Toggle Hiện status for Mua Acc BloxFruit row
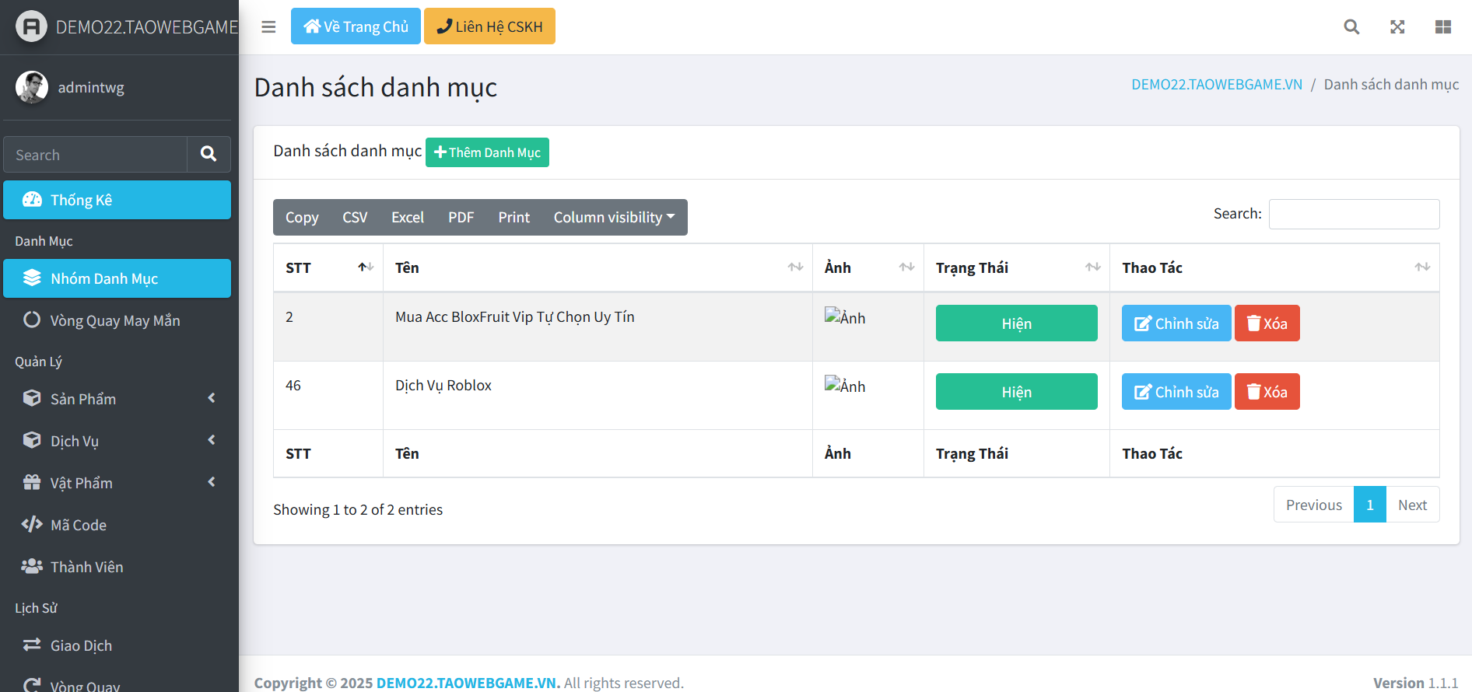This screenshot has height=692, width=1472. pos(1016,323)
